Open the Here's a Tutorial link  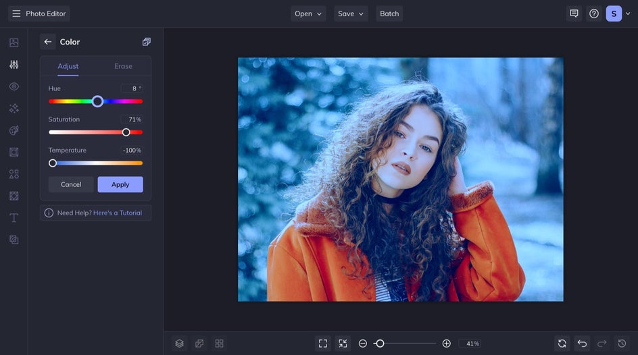coord(118,213)
